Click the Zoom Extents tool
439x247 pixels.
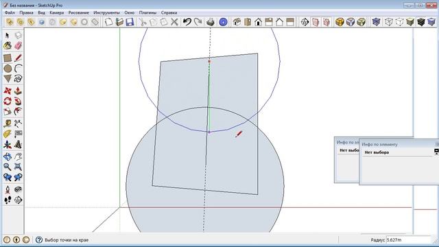[19, 167]
